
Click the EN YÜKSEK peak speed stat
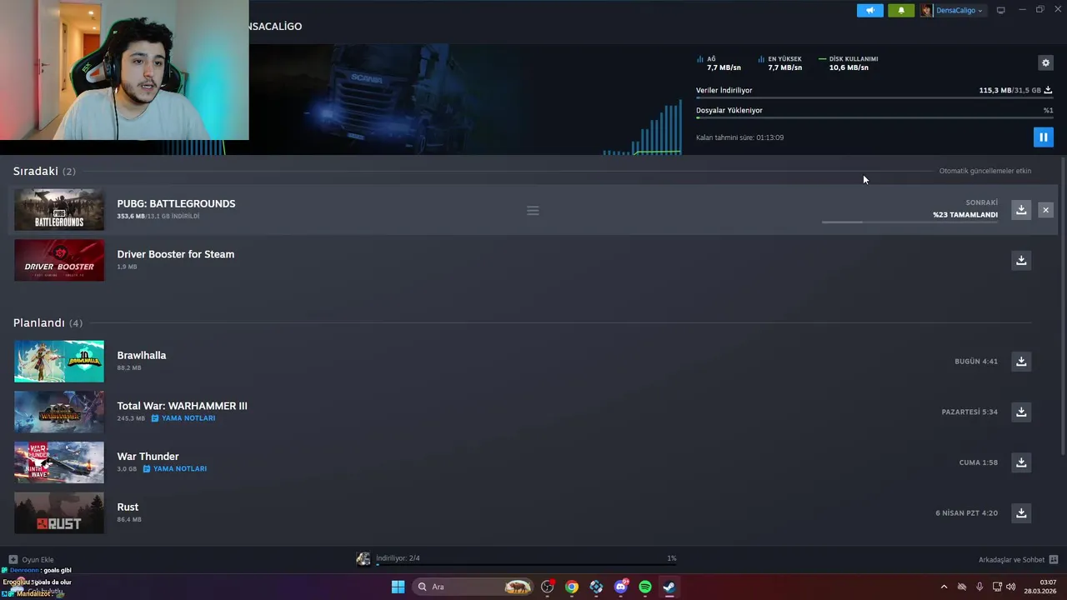pos(780,63)
